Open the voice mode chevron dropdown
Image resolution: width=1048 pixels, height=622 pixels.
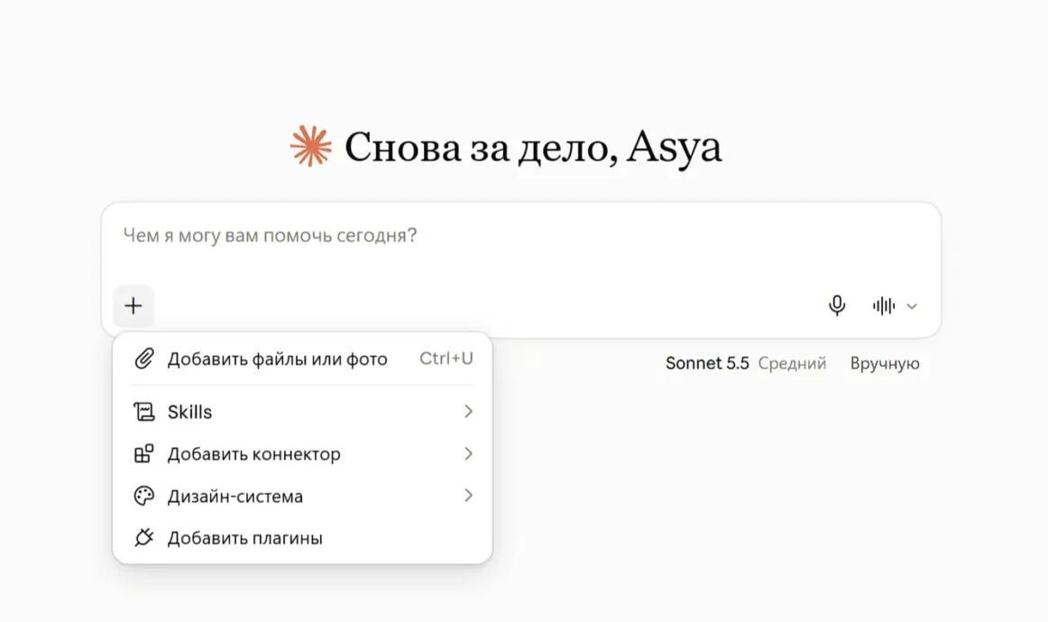click(912, 306)
